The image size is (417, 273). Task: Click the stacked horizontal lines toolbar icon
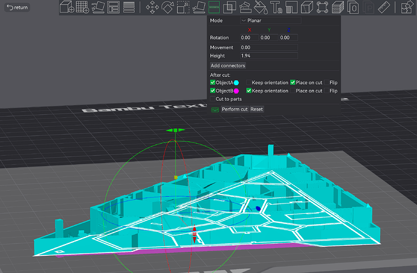[129, 7]
